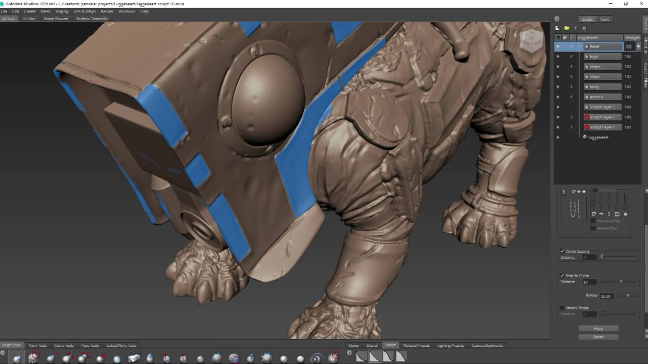
Task: Toggle visibility of the armour layer
Action: coord(558,97)
